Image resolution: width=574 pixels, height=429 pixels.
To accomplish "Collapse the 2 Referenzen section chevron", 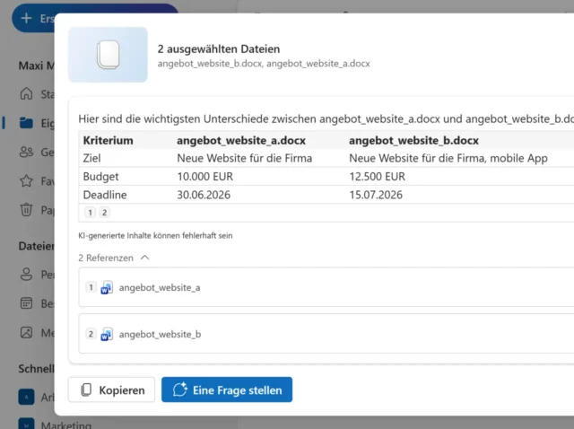I will pyautogui.click(x=145, y=258).
